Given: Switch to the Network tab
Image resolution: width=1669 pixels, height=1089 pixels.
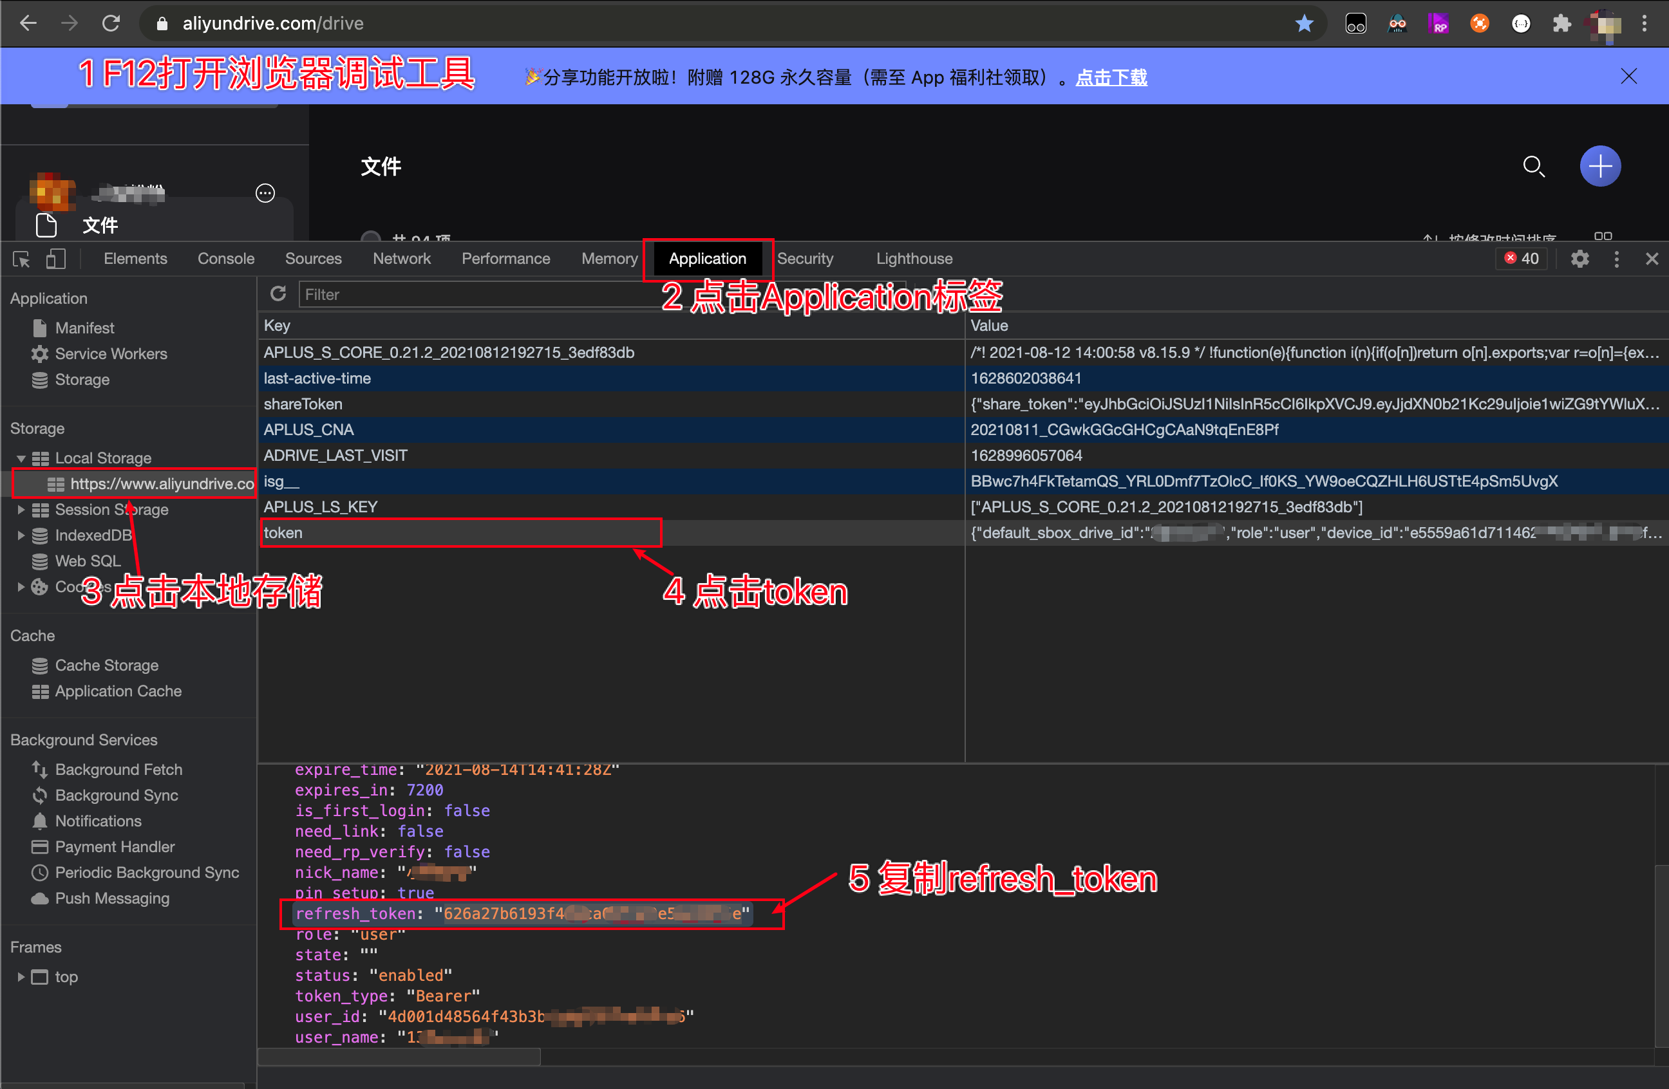Looking at the screenshot, I should point(401,259).
